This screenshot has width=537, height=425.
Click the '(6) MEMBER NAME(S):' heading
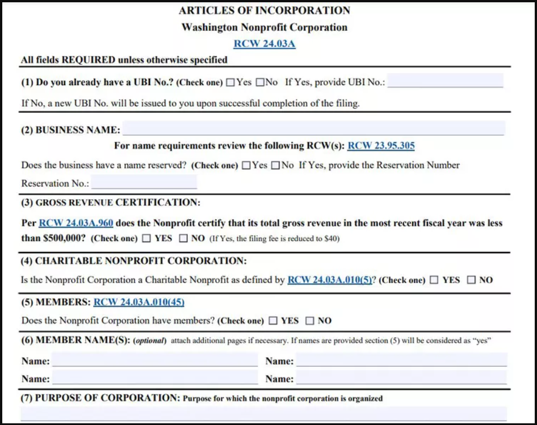point(75,340)
